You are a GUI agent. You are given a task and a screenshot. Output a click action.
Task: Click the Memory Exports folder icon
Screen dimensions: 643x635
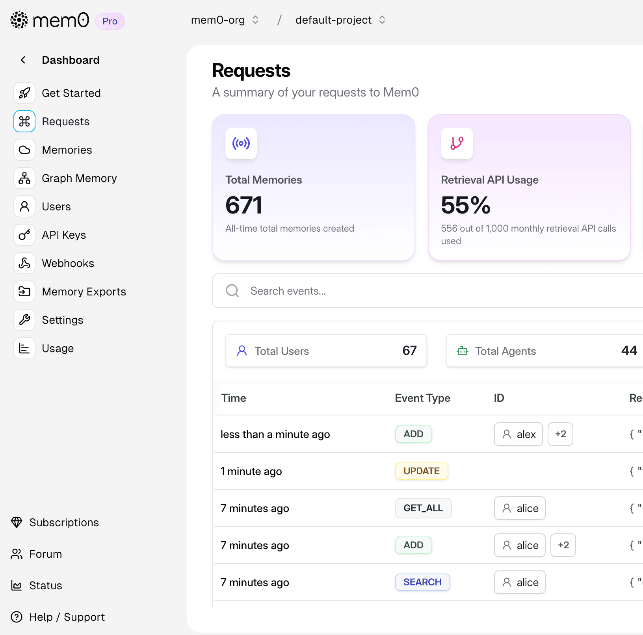24,292
